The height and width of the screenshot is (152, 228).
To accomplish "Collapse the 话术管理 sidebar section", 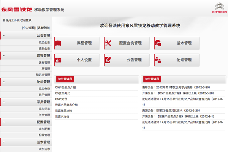I will pyautogui.click(x=4, y=142).
